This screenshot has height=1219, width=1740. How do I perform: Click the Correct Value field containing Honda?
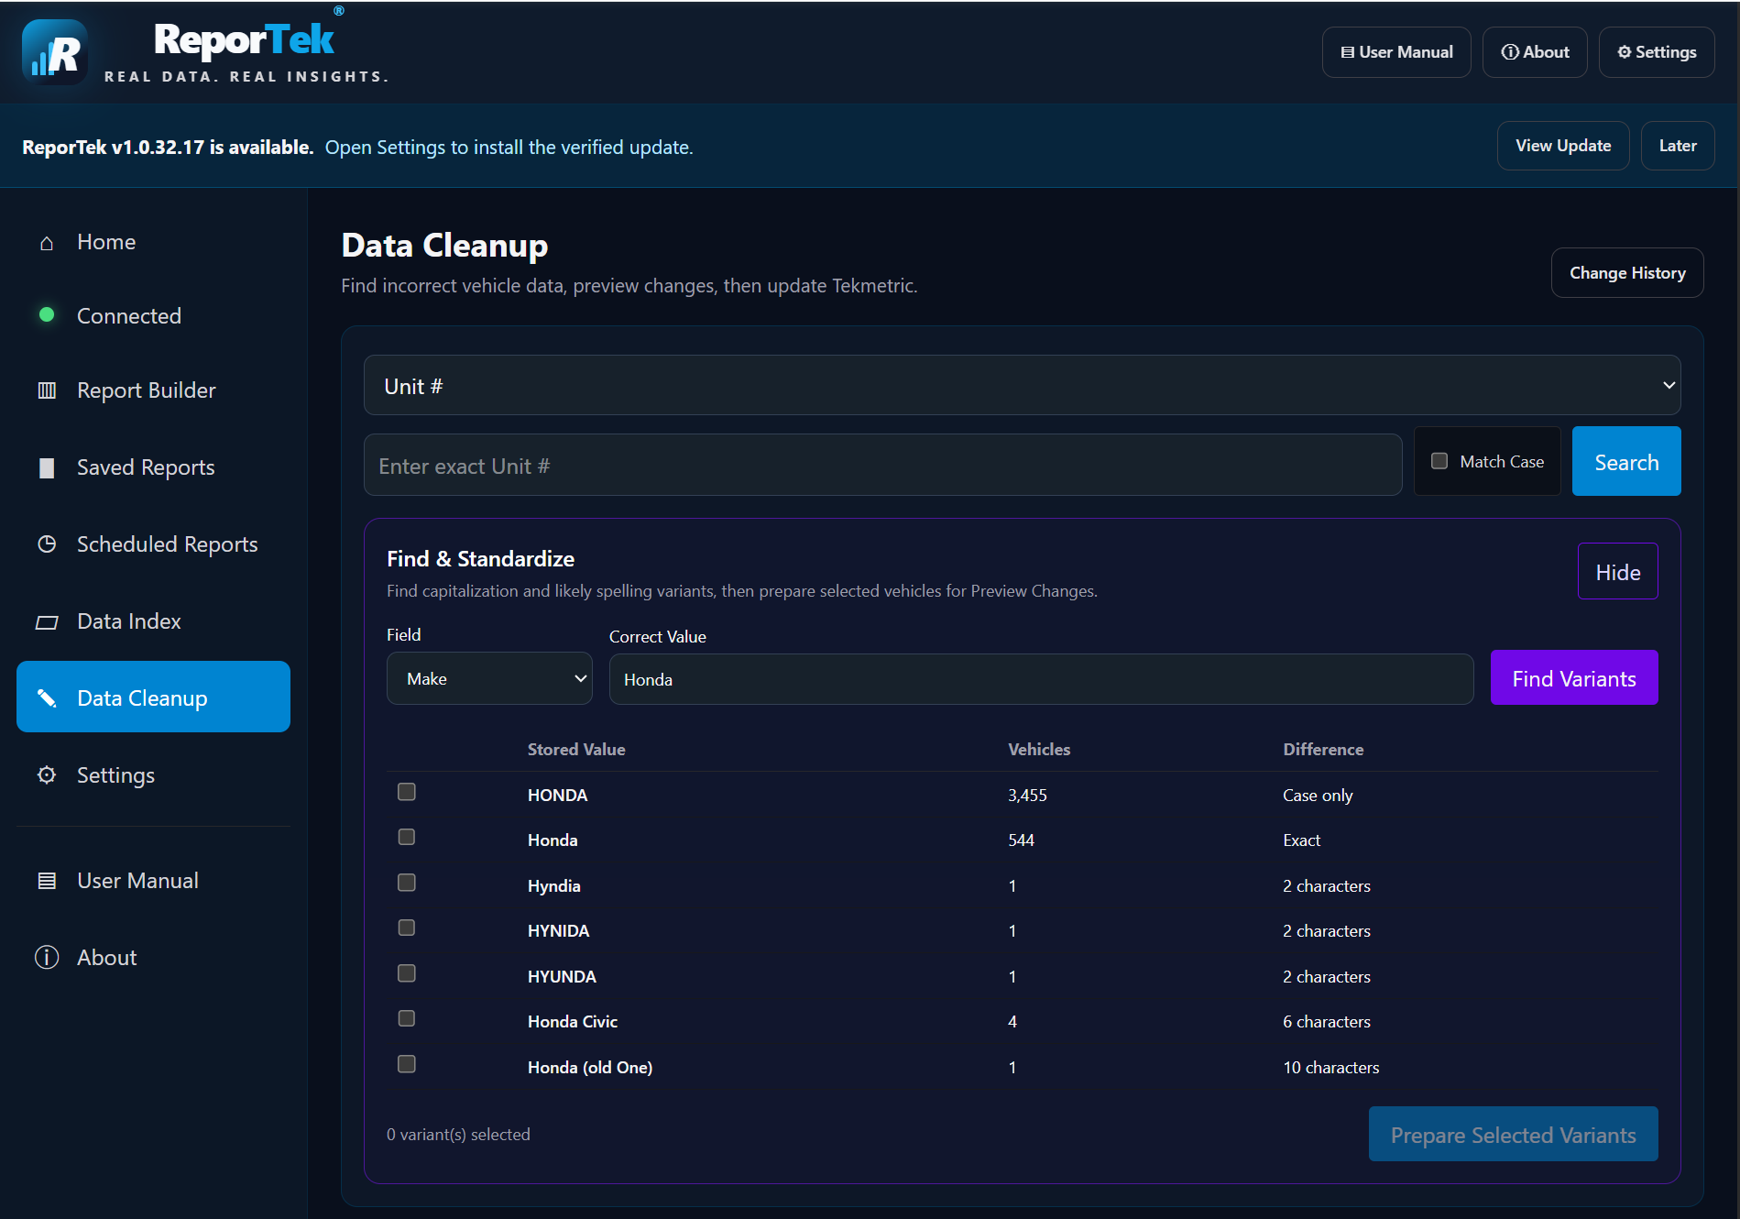point(1041,679)
